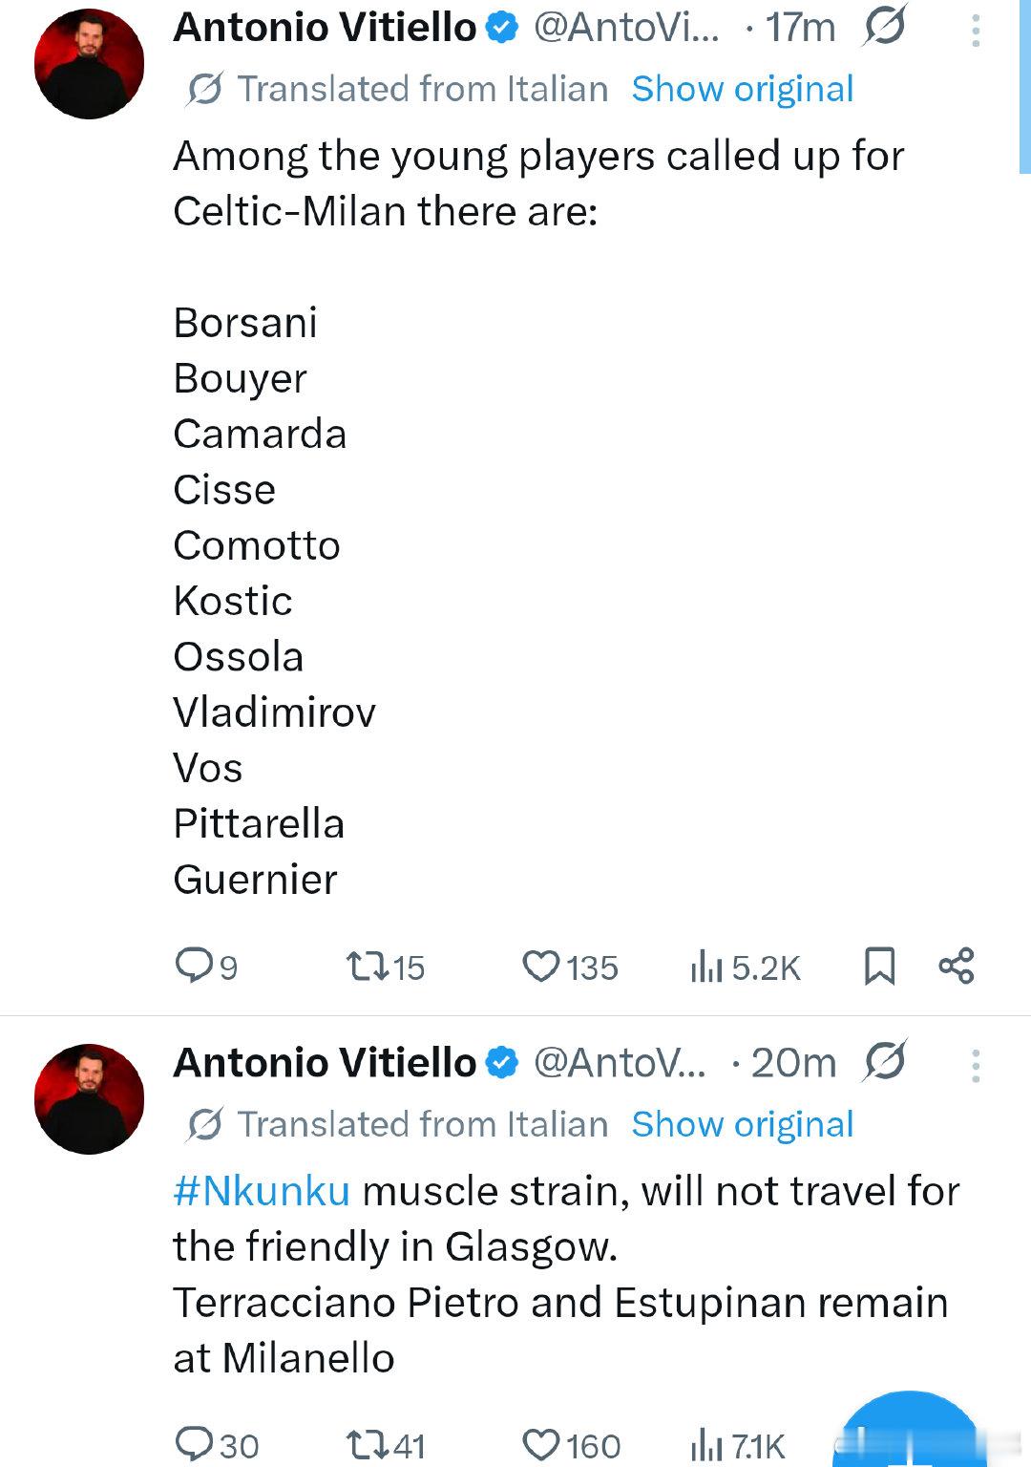Toggle the translation icon beside the 20m timestamp
This screenshot has height=1467, width=1031.
click(x=885, y=1061)
